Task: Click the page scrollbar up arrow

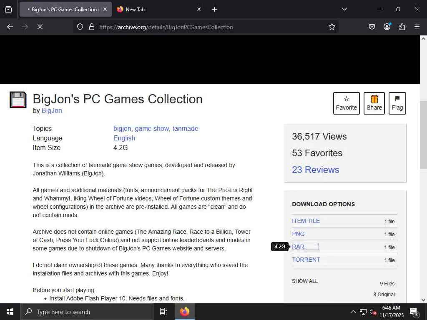Action: (x=423, y=38)
